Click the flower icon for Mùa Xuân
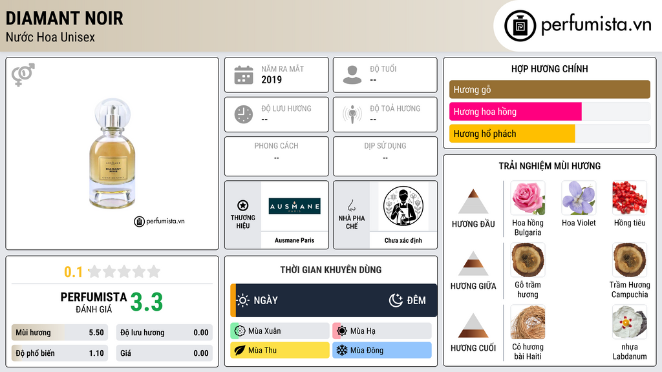 240,331
